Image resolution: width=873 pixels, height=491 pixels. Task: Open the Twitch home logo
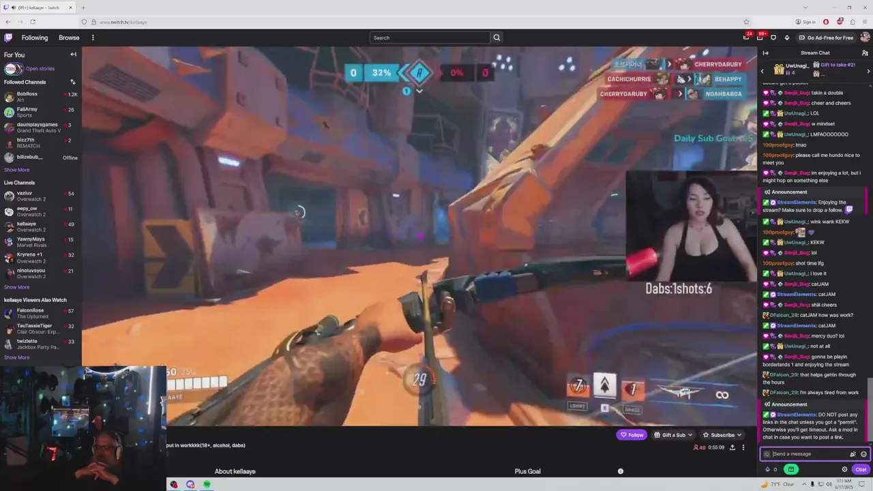pyautogui.click(x=8, y=38)
